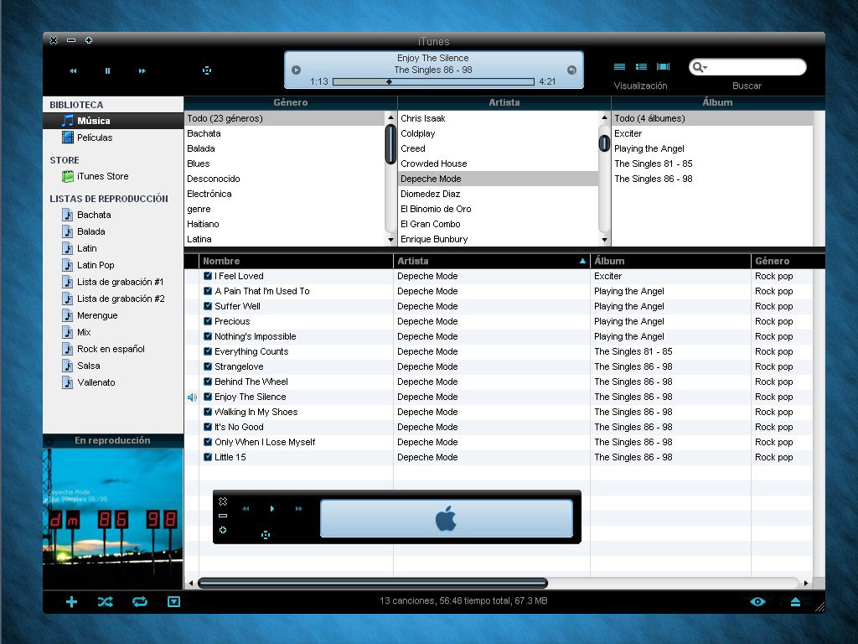The height and width of the screenshot is (644, 858).
Task: Open the Balada playlist
Action: (113, 231)
